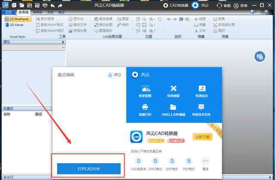Viewport: 275px width, 180px height.
Task: Click 立即下载 to download the converter
Action: (203, 137)
